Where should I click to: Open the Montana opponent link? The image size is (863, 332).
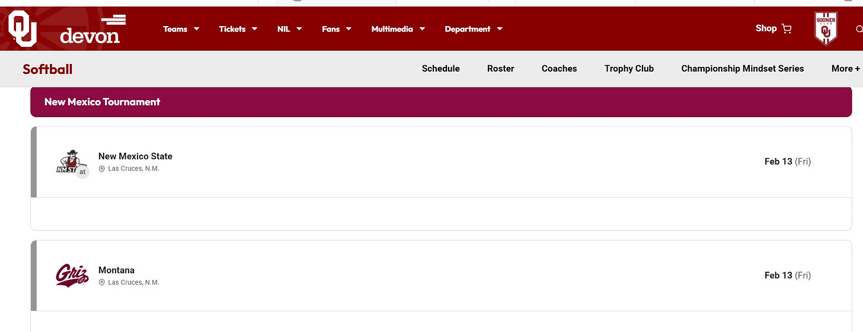coord(116,270)
